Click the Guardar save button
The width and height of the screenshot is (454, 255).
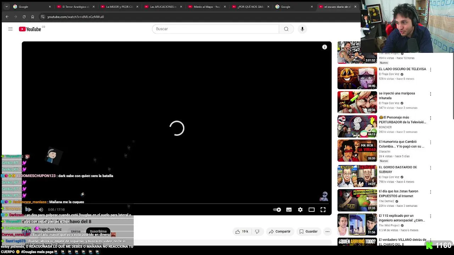pos(308,232)
